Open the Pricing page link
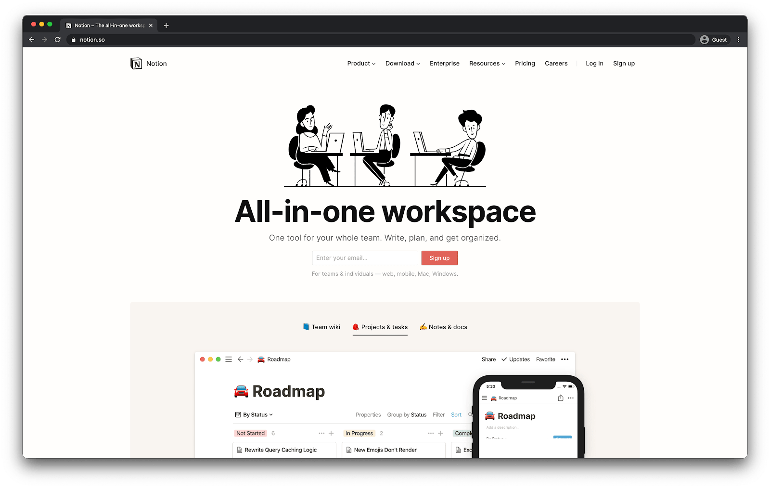The height and width of the screenshot is (488, 770). pyautogui.click(x=525, y=64)
